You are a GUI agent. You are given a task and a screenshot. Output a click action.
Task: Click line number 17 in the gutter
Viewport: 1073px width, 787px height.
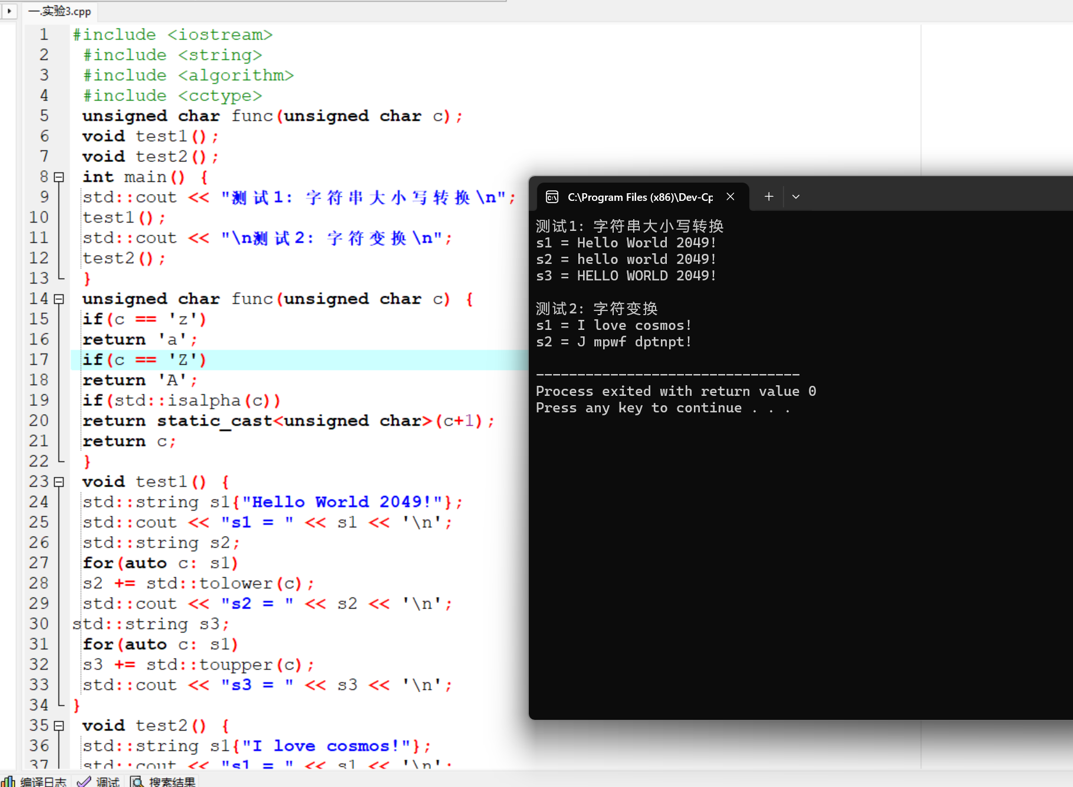point(39,360)
